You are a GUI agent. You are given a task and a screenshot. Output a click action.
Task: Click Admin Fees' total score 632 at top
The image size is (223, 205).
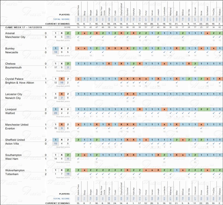tap(78, 19)
